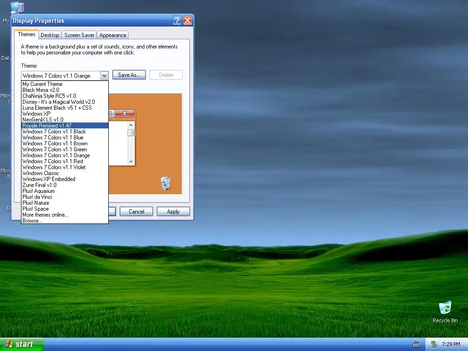Screen dimensions: 468x351
Task: Choose Plus! Aquarium theme
Action: [65, 191]
